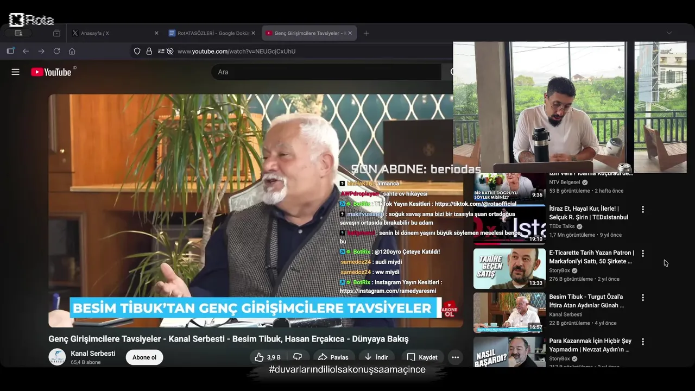This screenshot has height=391, width=695.
Task: Close the RotATASÖZLERİ Google Docs tab
Action: coord(253,33)
